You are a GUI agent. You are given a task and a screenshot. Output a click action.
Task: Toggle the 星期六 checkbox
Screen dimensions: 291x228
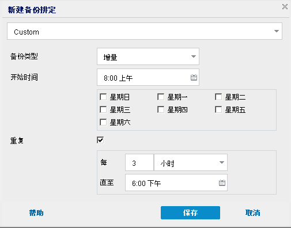[x=103, y=122]
